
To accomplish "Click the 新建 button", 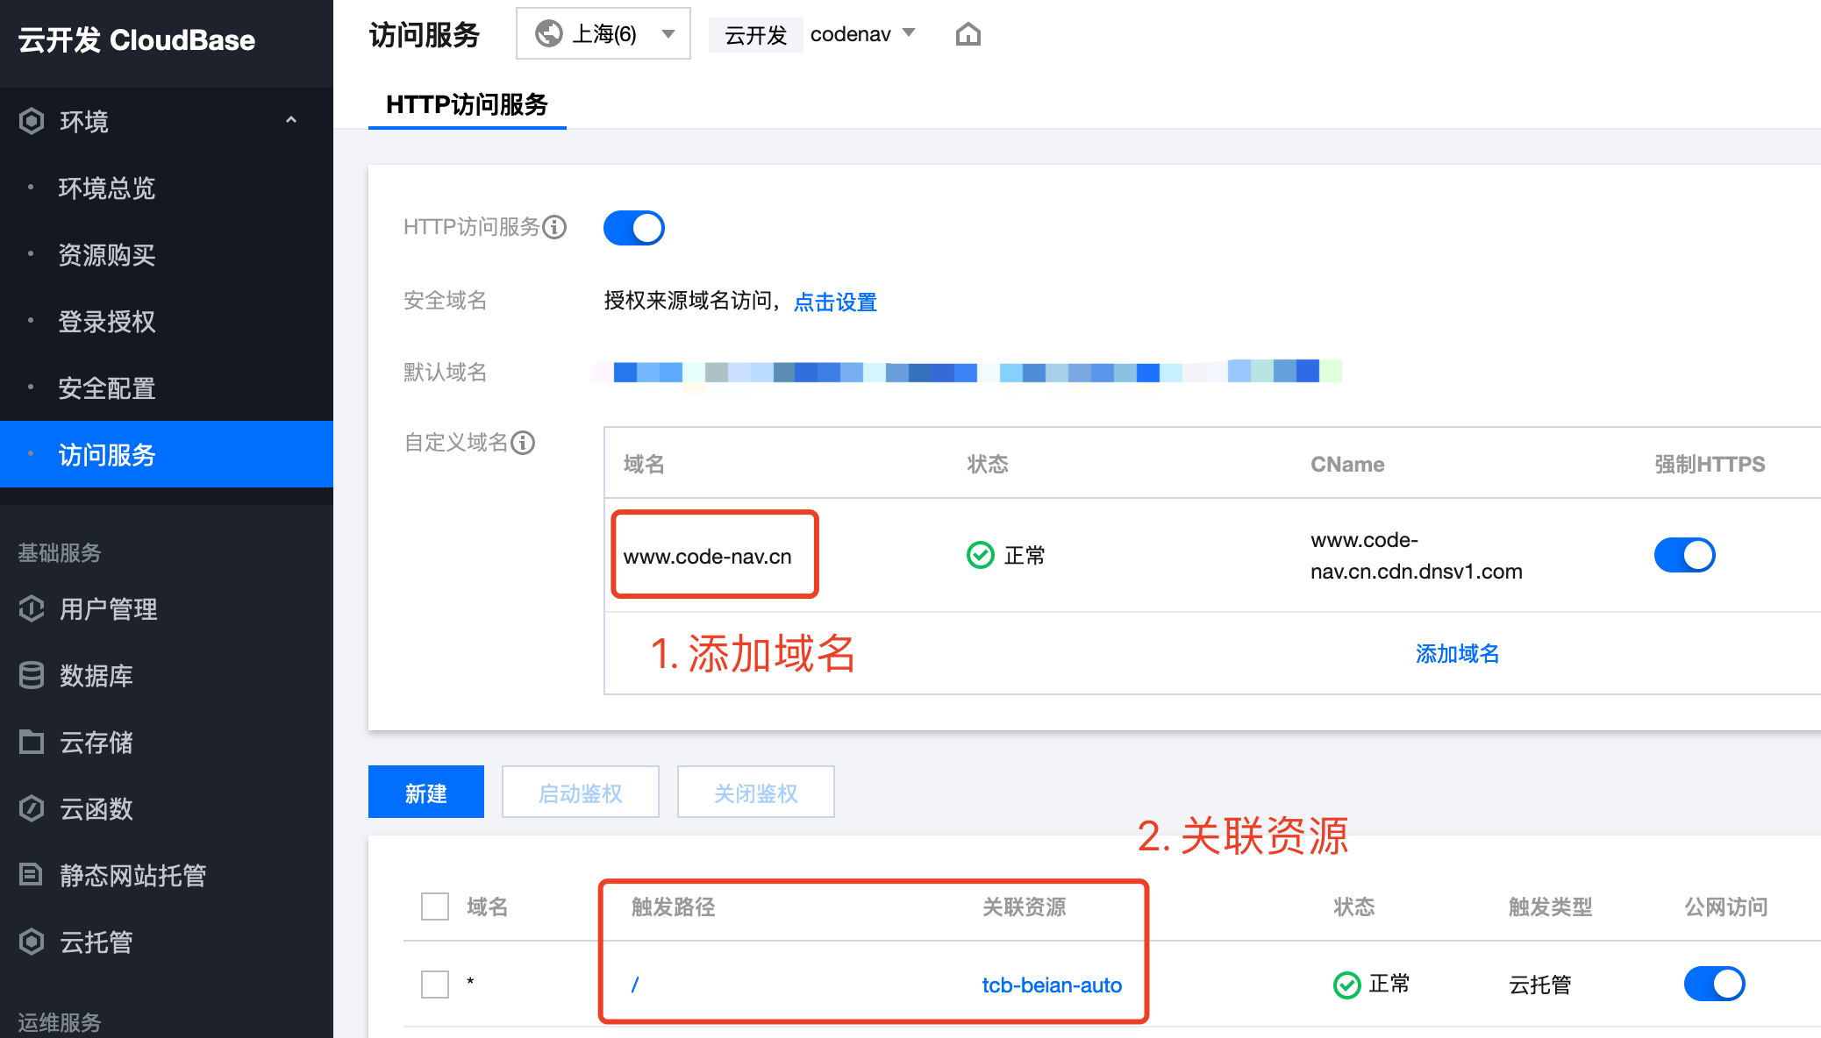I will (x=425, y=791).
